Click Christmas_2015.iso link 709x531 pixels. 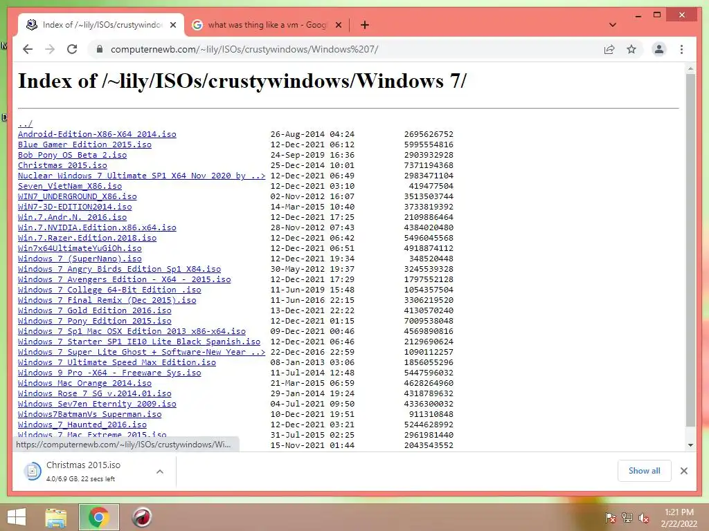[x=62, y=165]
